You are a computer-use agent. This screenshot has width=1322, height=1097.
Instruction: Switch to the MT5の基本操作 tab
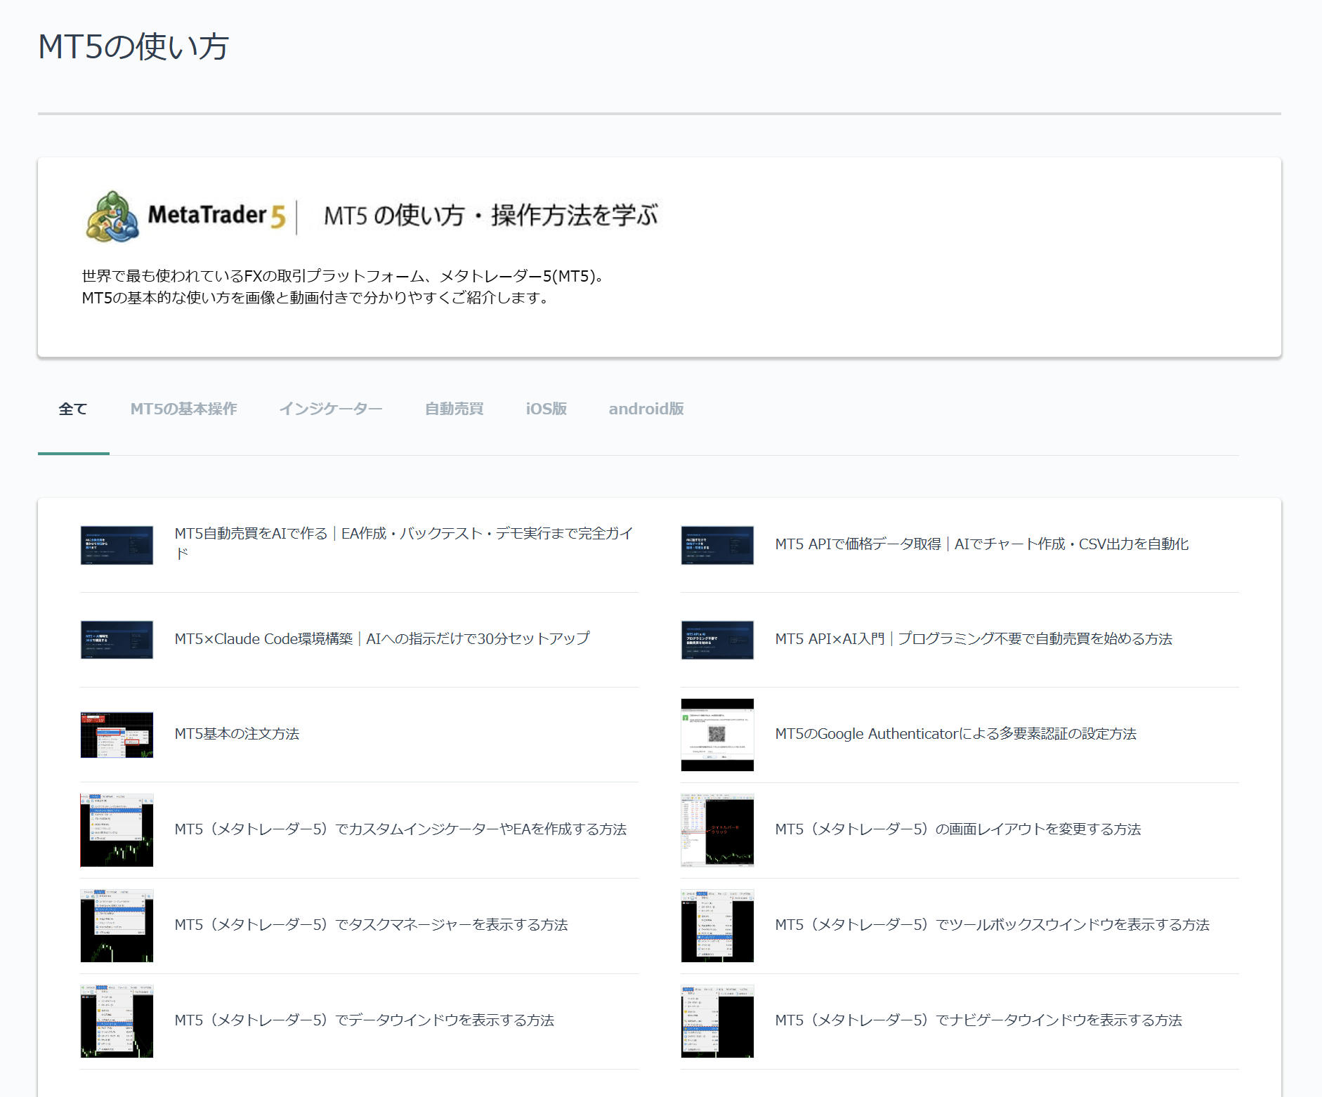[184, 409]
